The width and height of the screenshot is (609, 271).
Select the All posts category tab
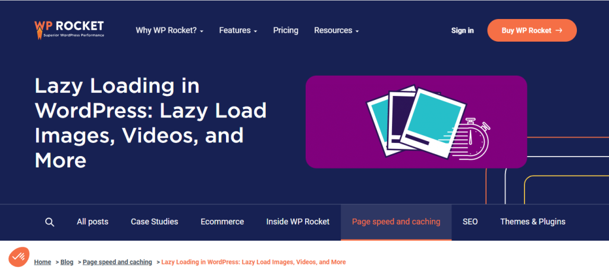click(92, 222)
